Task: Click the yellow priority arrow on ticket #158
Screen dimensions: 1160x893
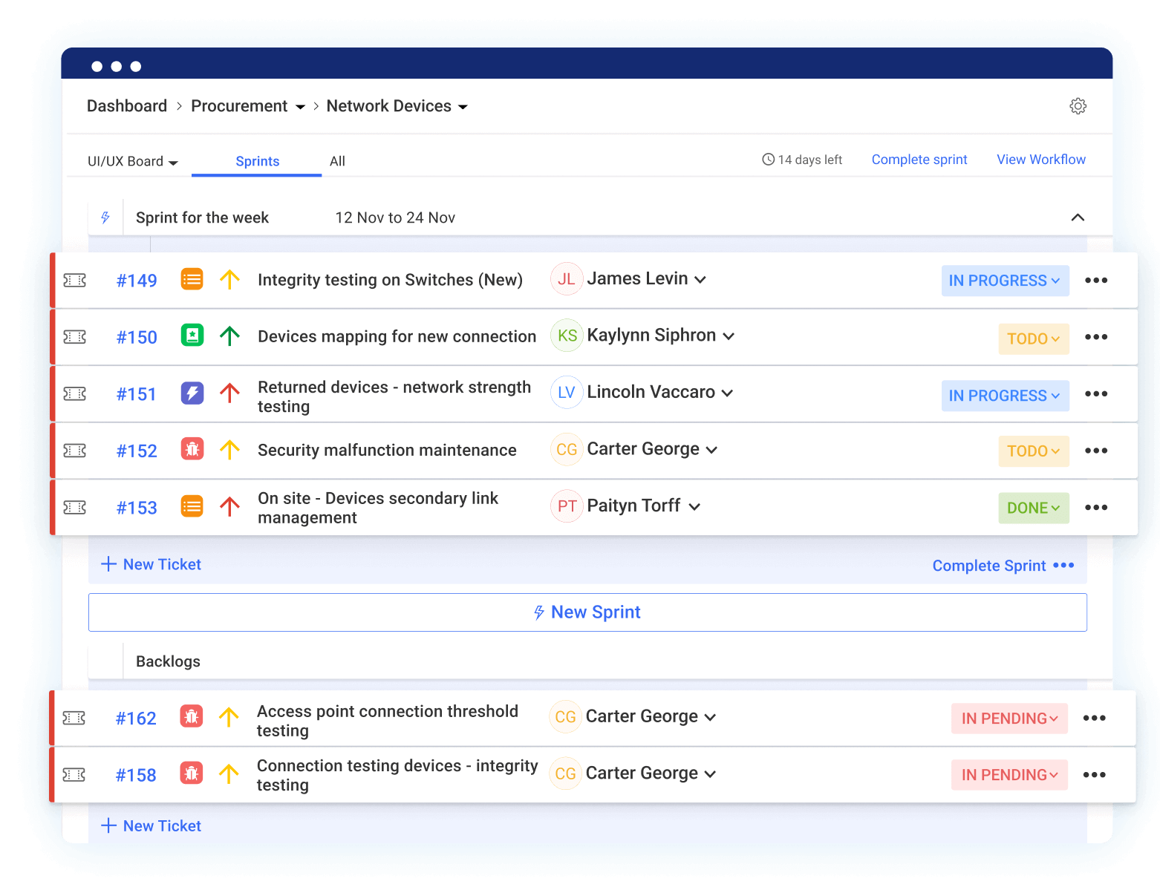Action: (229, 774)
